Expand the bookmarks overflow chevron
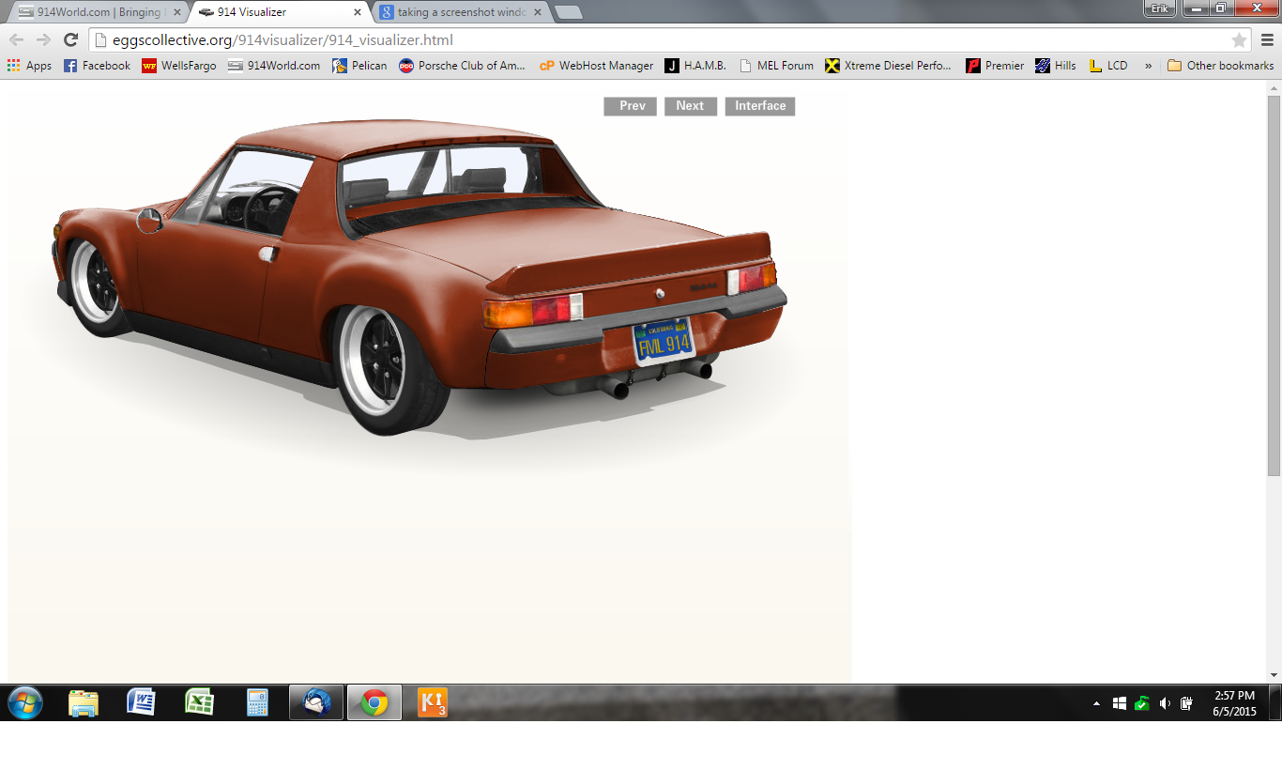This screenshot has width=1282, height=770. [1148, 66]
